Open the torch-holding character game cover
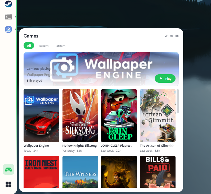This screenshot has width=211, height=194. pos(119,172)
